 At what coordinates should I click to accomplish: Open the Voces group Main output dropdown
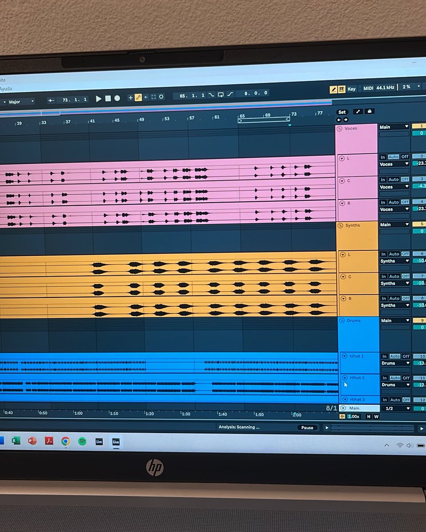pyautogui.click(x=394, y=127)
